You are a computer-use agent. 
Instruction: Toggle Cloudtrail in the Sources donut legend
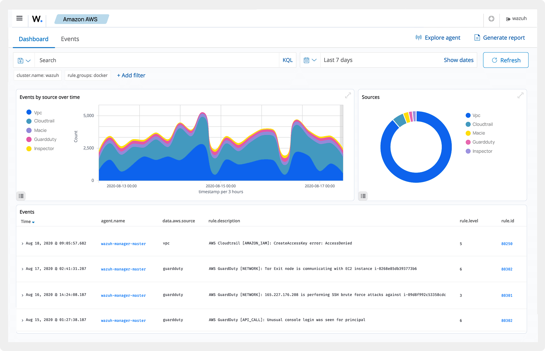[x=483, y=124]
